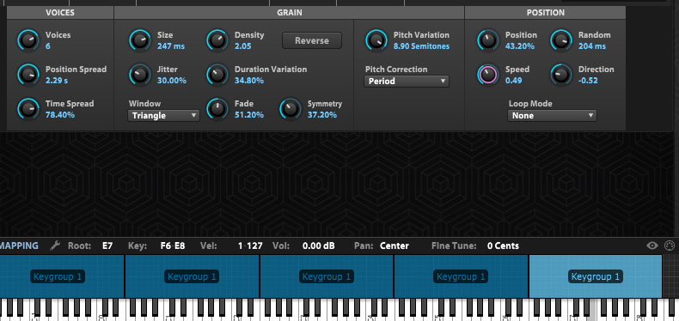Click the Duration Variation value 34.80%
The width and height of the screenshot is (679, 321).
click(x=249, y=81)
